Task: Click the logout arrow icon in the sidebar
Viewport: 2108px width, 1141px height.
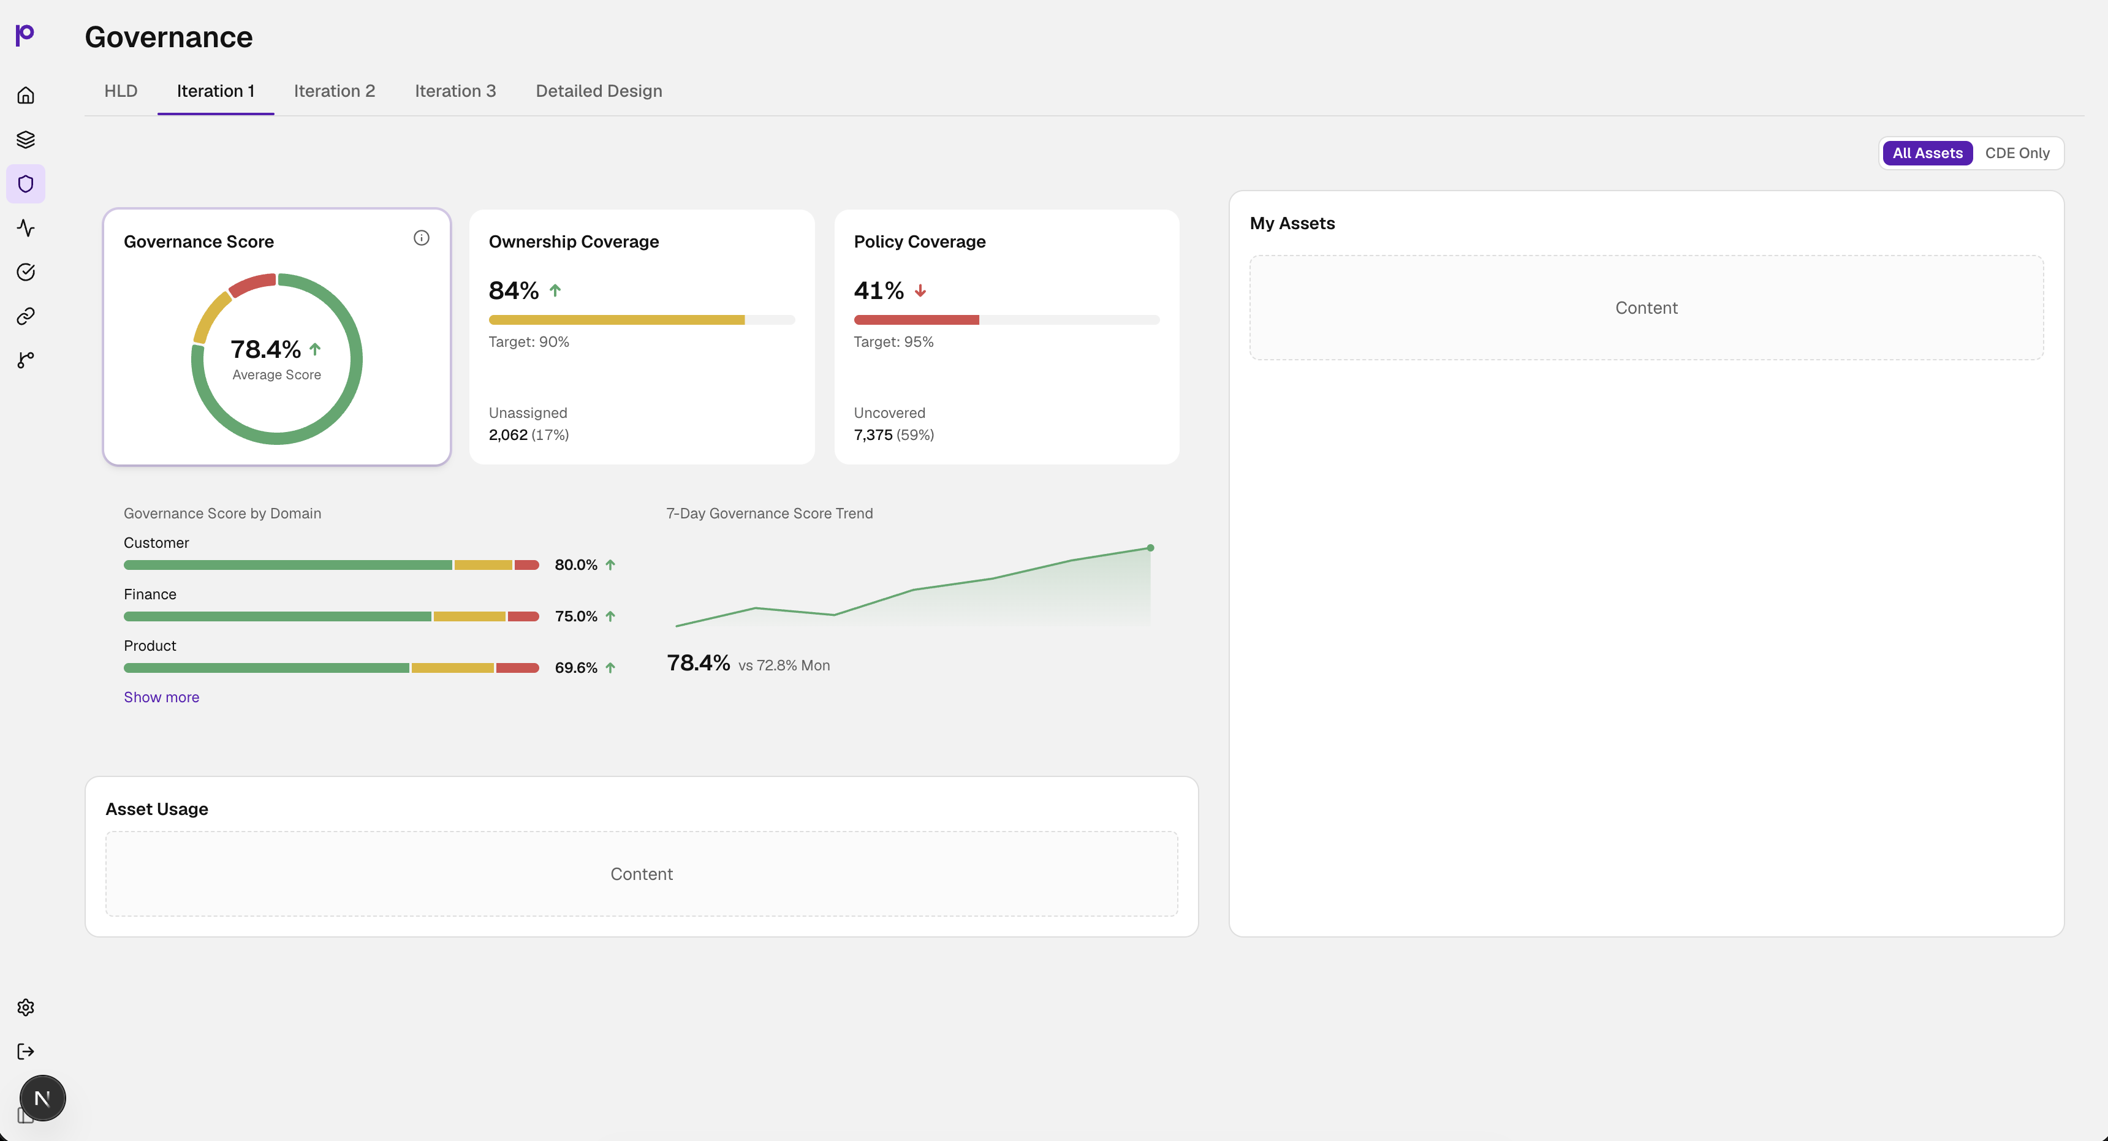Action: 25,1052
